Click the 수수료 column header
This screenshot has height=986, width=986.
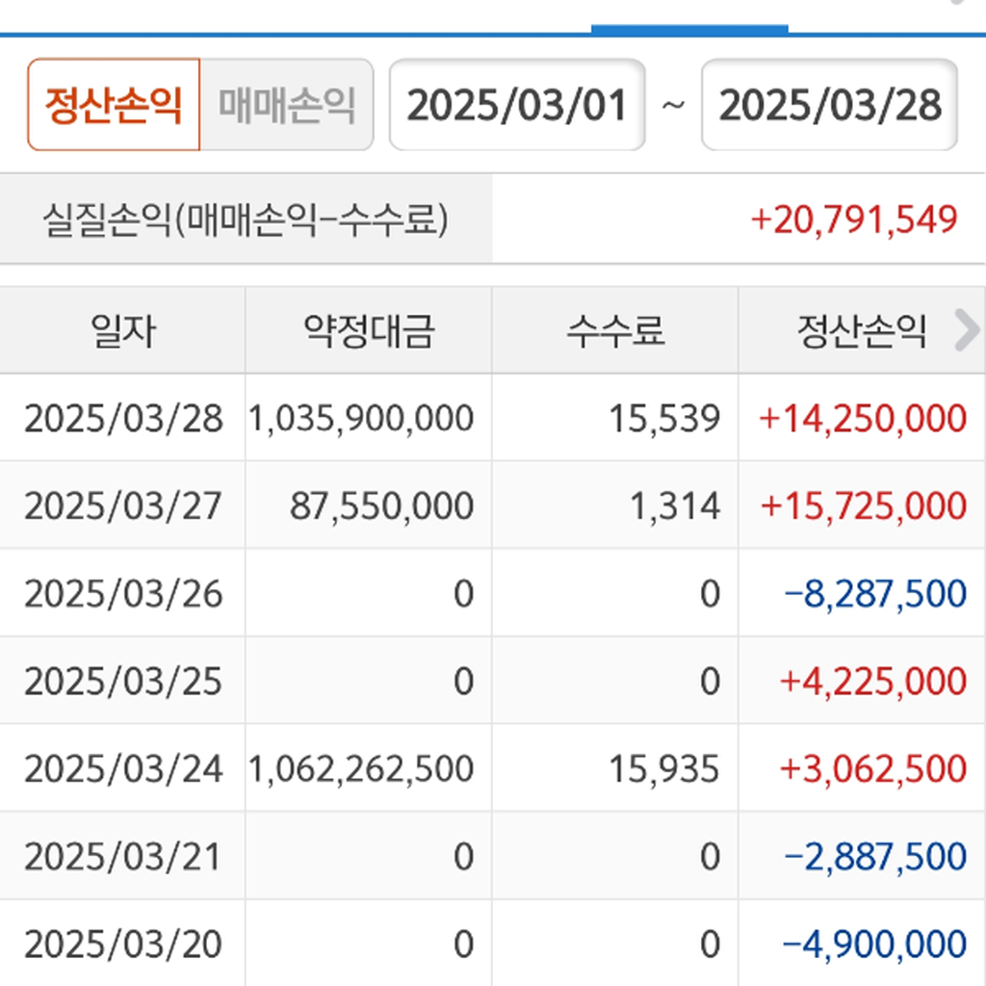coord(615,331)
